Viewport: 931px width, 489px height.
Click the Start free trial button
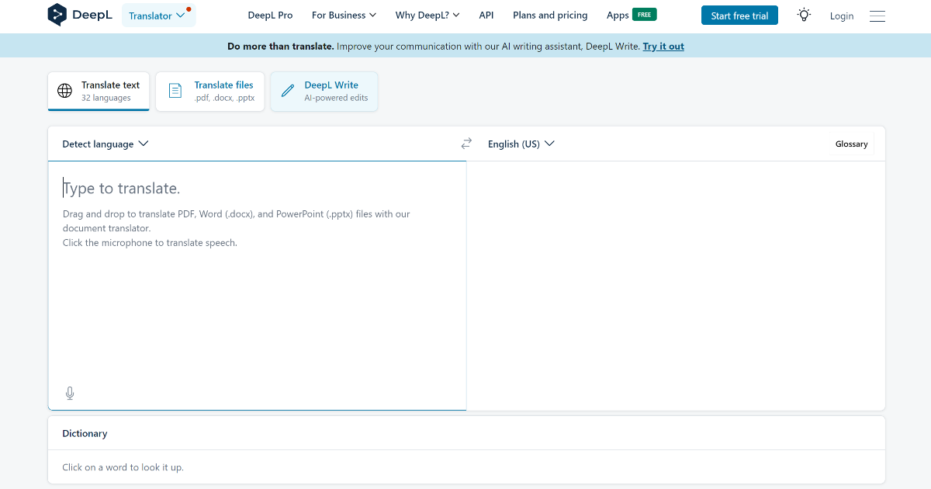pos(739,15)
